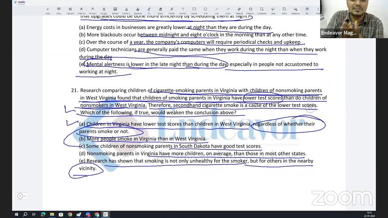Select the Strikeout tool
Viewport: 388px width, 218px height.
coord(92,11)
